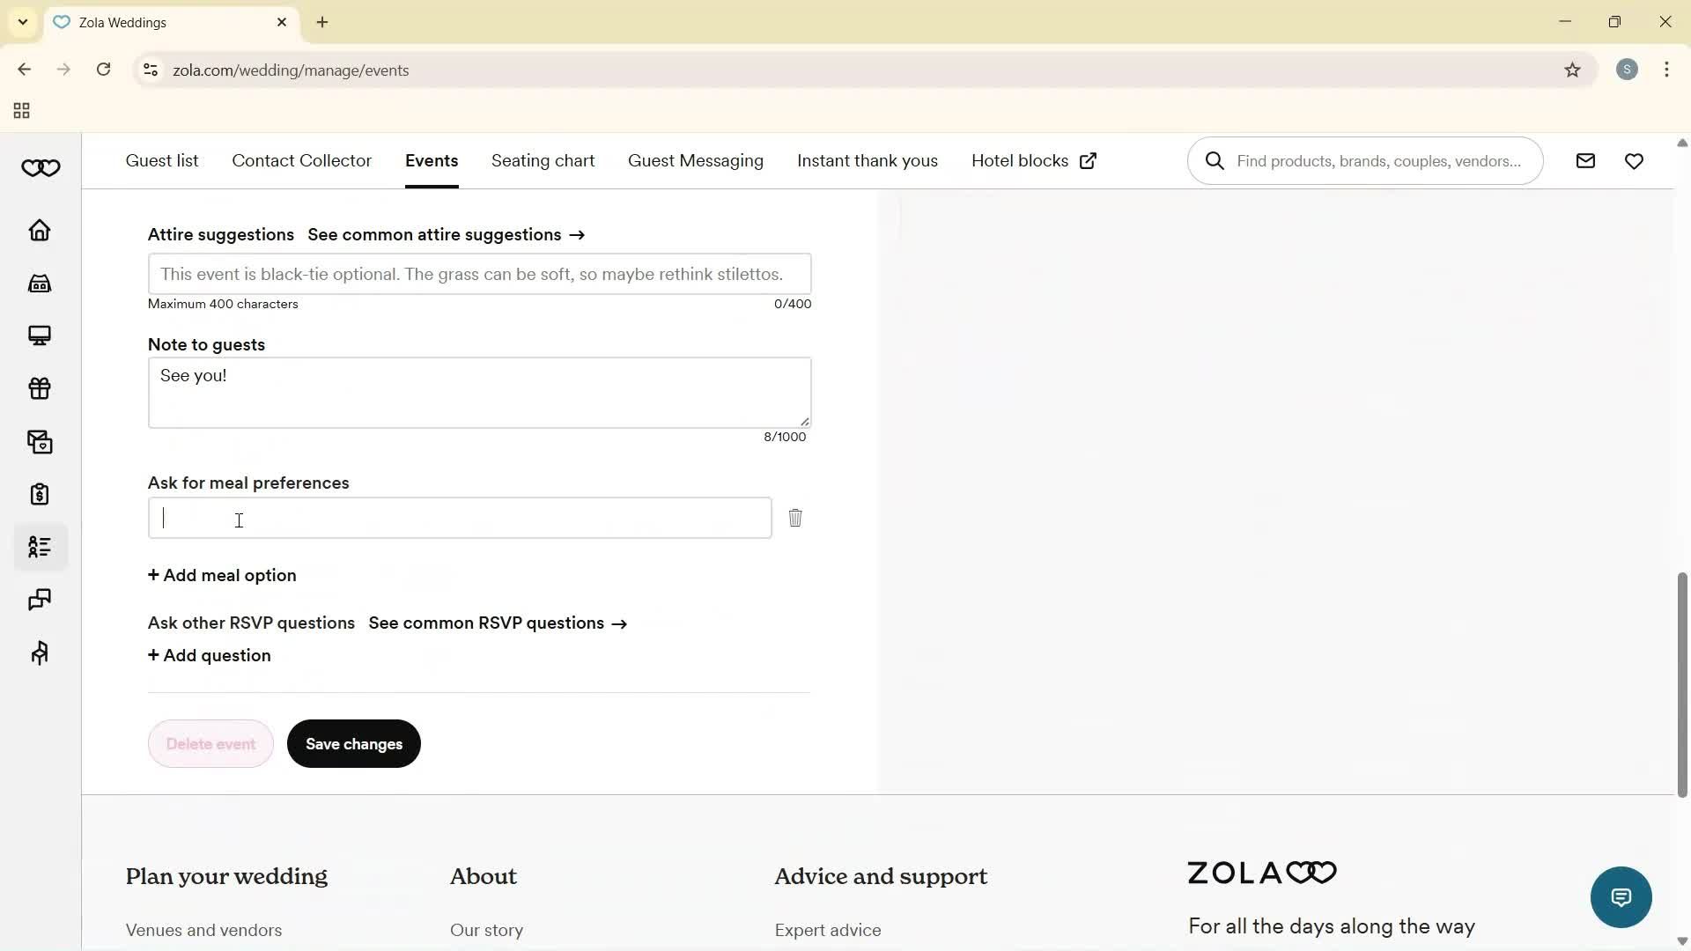Open the chat widget bubble

coord(1621,896)
